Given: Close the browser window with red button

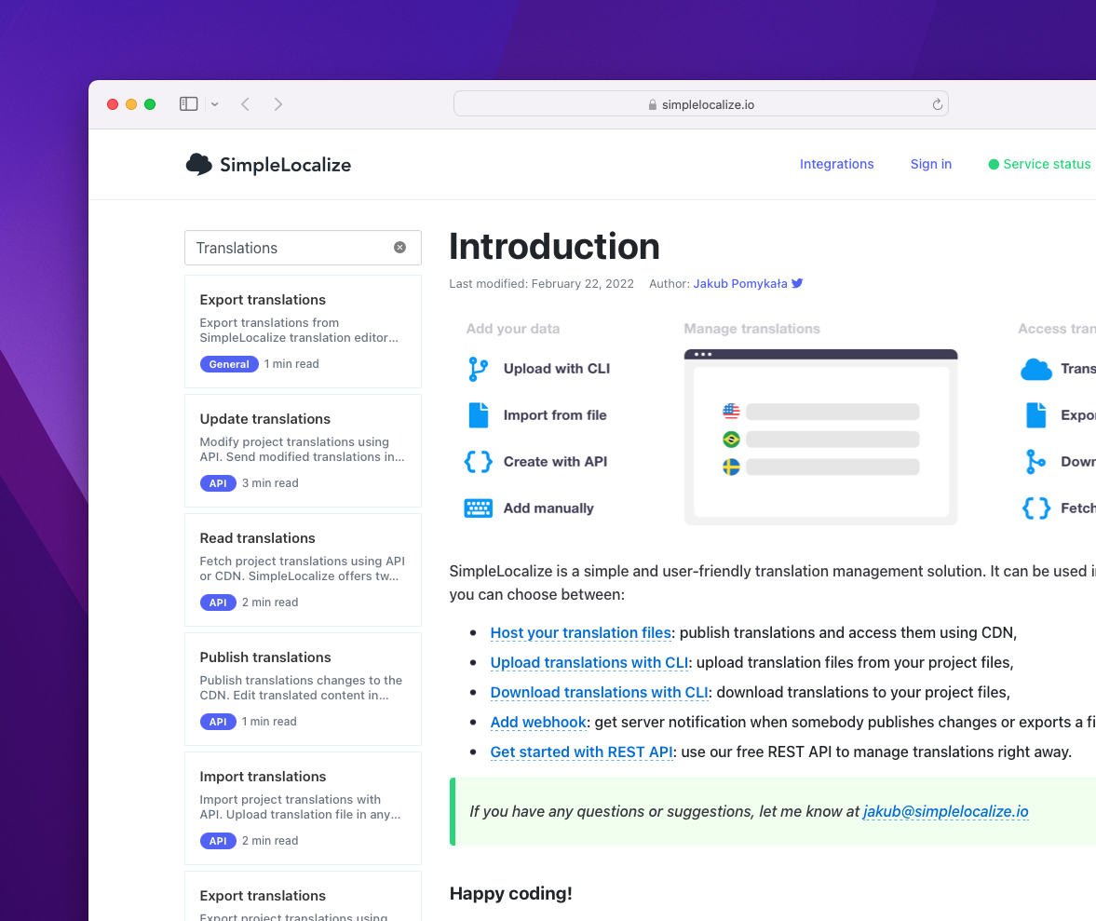Looking at the screenshot, I should click(x=113, y=104).
